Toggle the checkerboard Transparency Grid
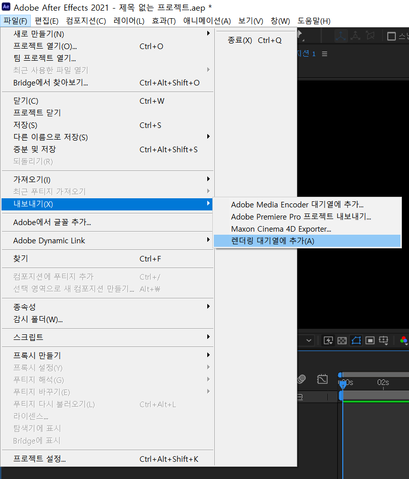 tap(342, 340)
